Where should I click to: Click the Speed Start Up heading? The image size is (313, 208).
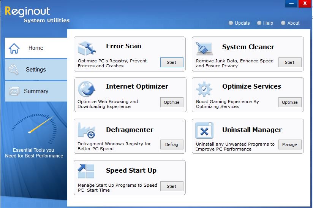pos(131,170)
